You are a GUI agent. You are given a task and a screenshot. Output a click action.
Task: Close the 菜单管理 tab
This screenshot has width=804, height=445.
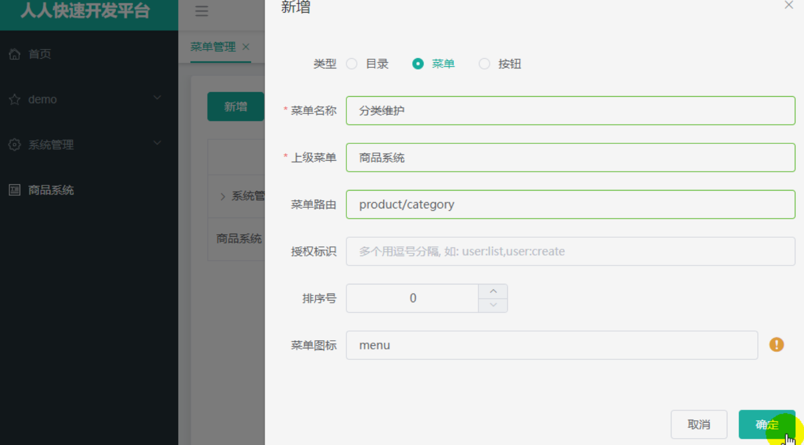tap(246, 47)
